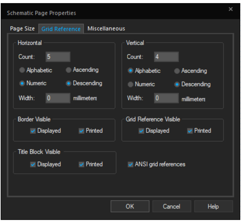Click the Vertical Width input field
This screenshot has width=242, height=221.
[166, 98]
